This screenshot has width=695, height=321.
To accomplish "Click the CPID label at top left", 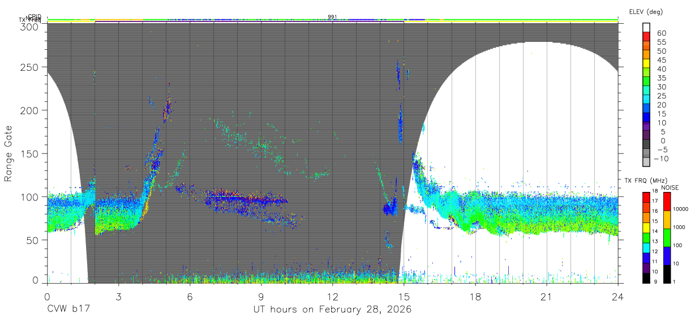I will point(34,16).
